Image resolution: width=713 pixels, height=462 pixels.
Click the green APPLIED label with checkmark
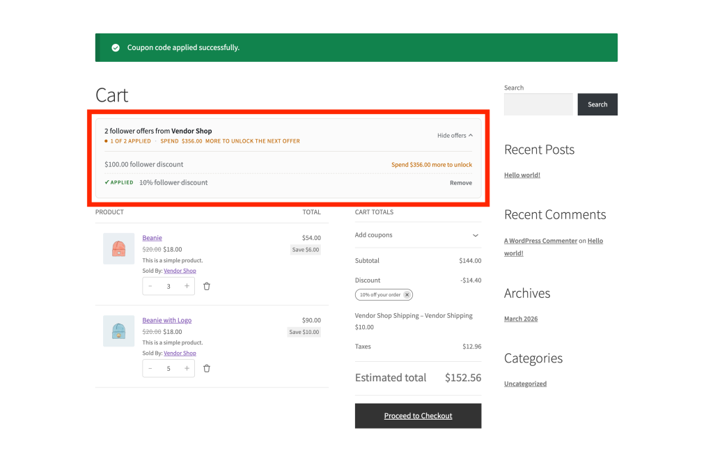118,182
